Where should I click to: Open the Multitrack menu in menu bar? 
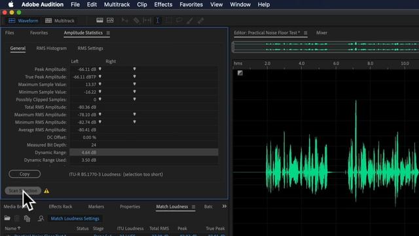pyautogui.click(x=117, y=5)
